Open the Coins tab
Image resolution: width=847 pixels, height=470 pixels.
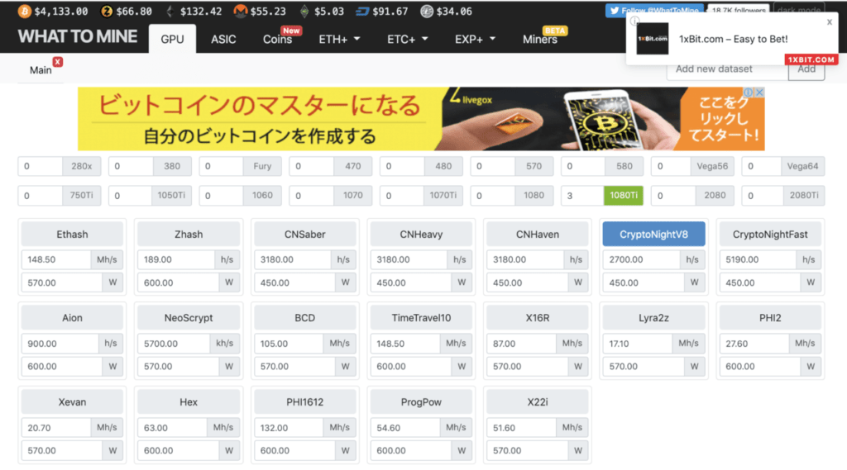278,39
